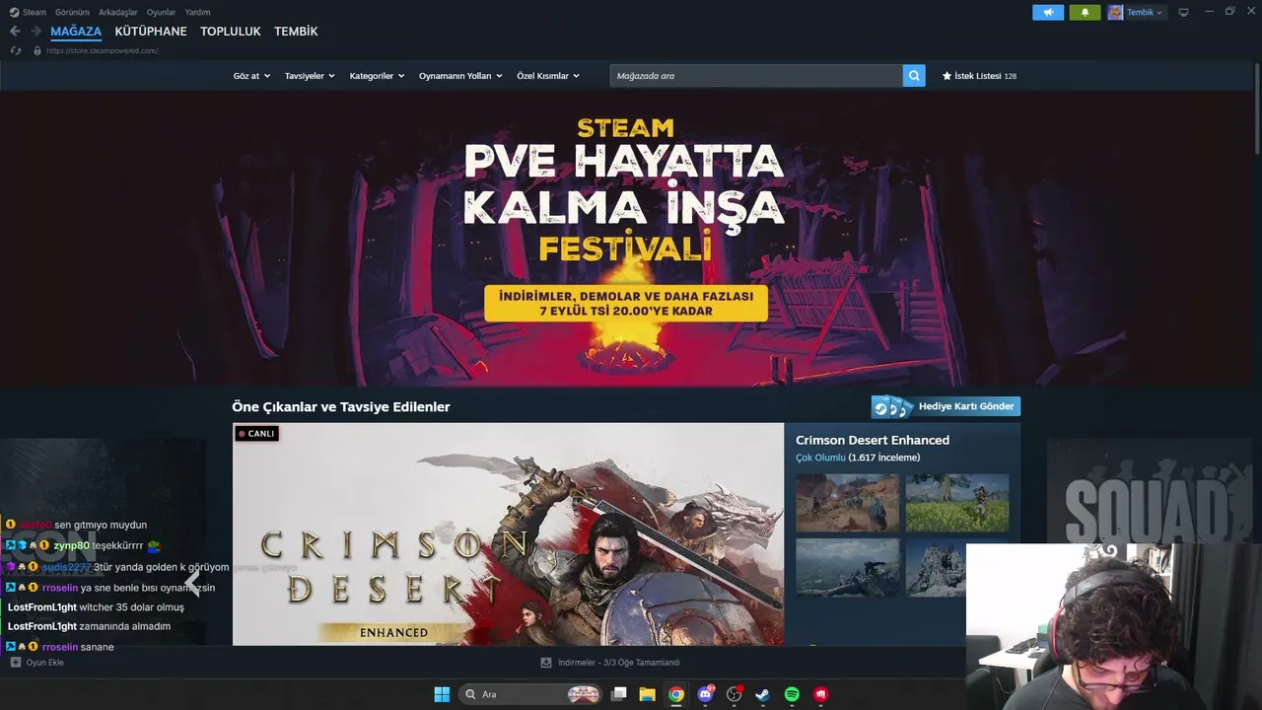Click the star icon beside İstek Listesi
The image size is (1262, 710).
(x=947, y=76)
